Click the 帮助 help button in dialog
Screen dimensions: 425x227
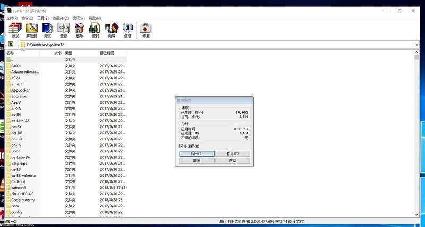tap(233, 161)
